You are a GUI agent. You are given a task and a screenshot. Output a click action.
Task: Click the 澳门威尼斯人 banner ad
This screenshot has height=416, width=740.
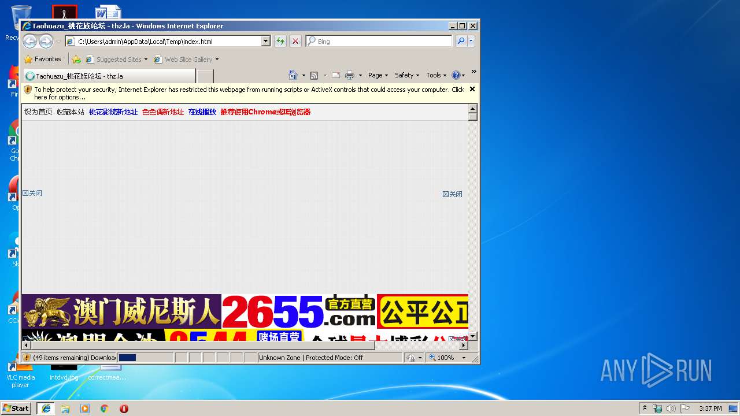pyautogui.click(x=121, y=311)
